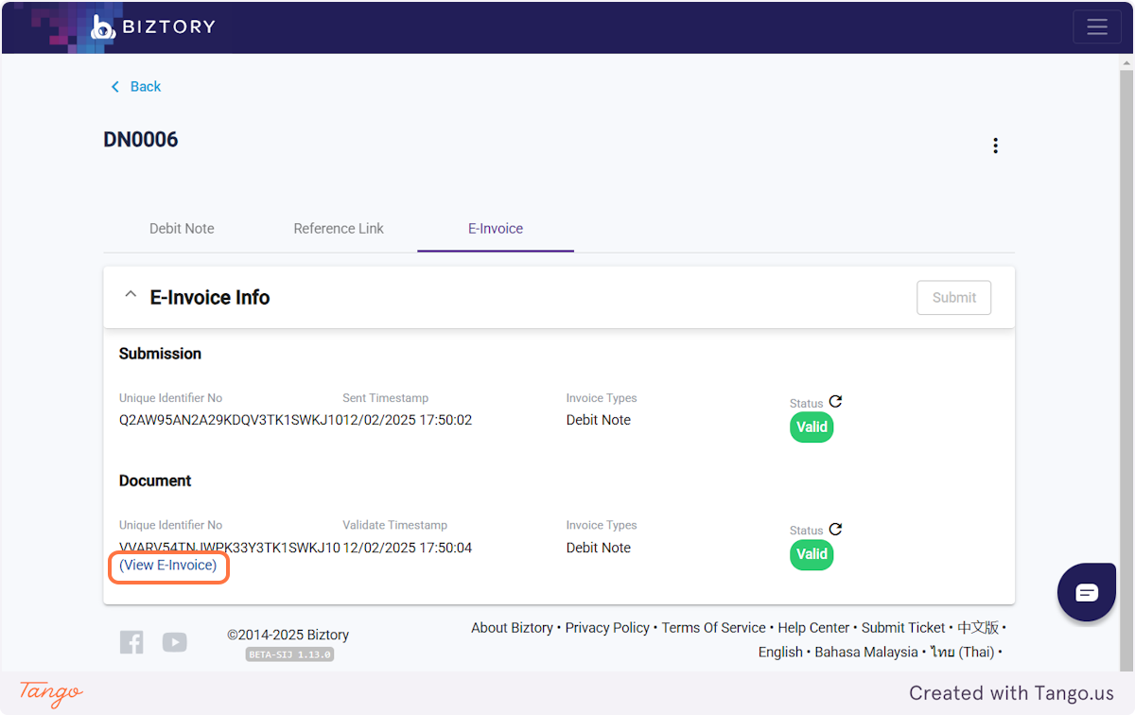Click the Submission Valid status badge
The width and height of the screenshot is (1135, 715).
pos(812,427)
